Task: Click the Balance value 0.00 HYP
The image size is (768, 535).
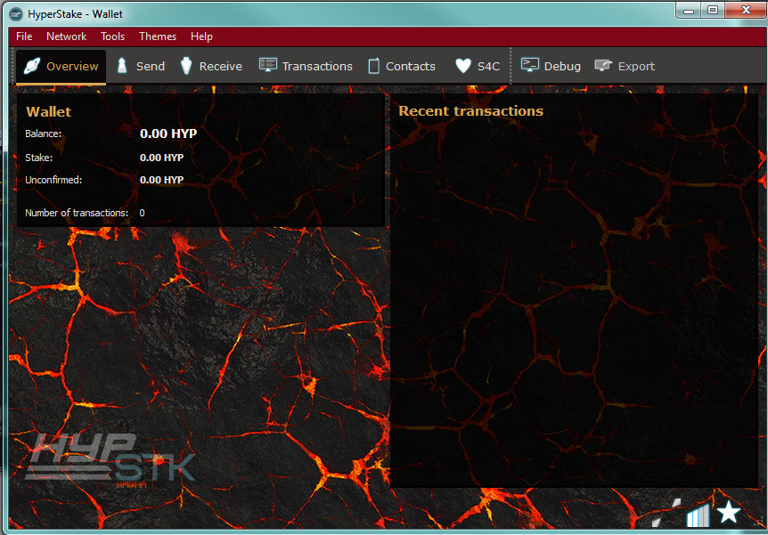Action: coord(168,134)
